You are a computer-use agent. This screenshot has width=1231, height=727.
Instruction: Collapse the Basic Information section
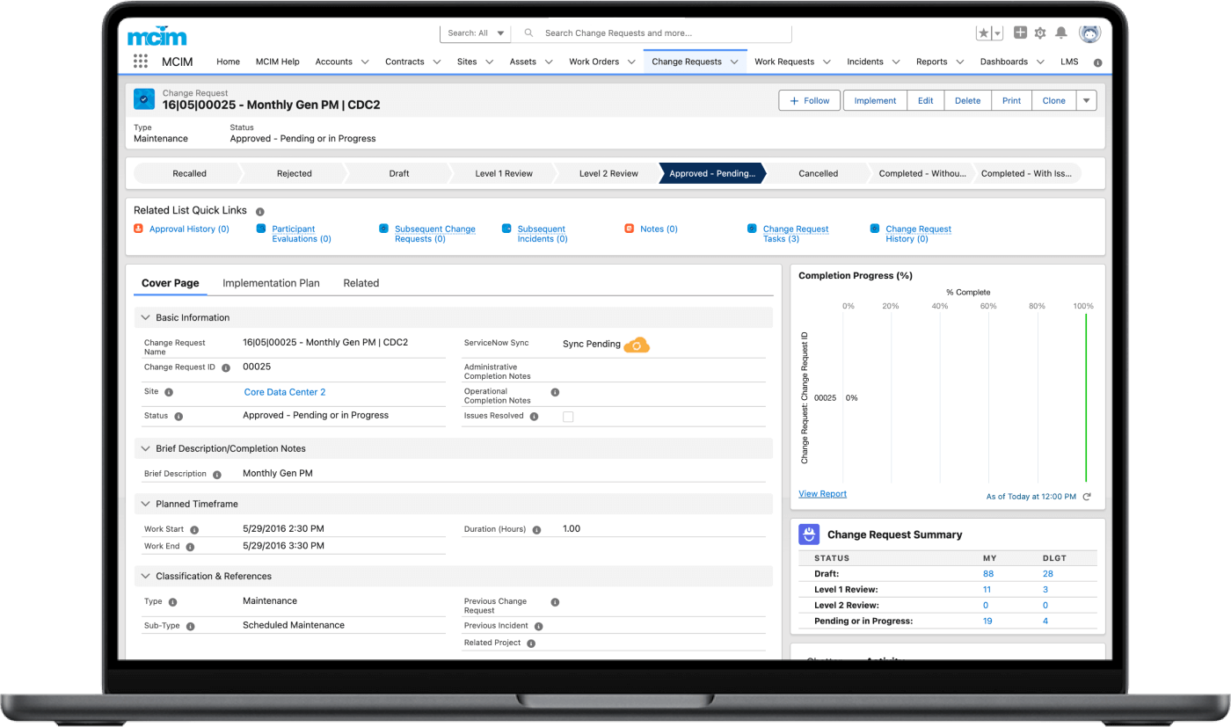click(145, 317)
